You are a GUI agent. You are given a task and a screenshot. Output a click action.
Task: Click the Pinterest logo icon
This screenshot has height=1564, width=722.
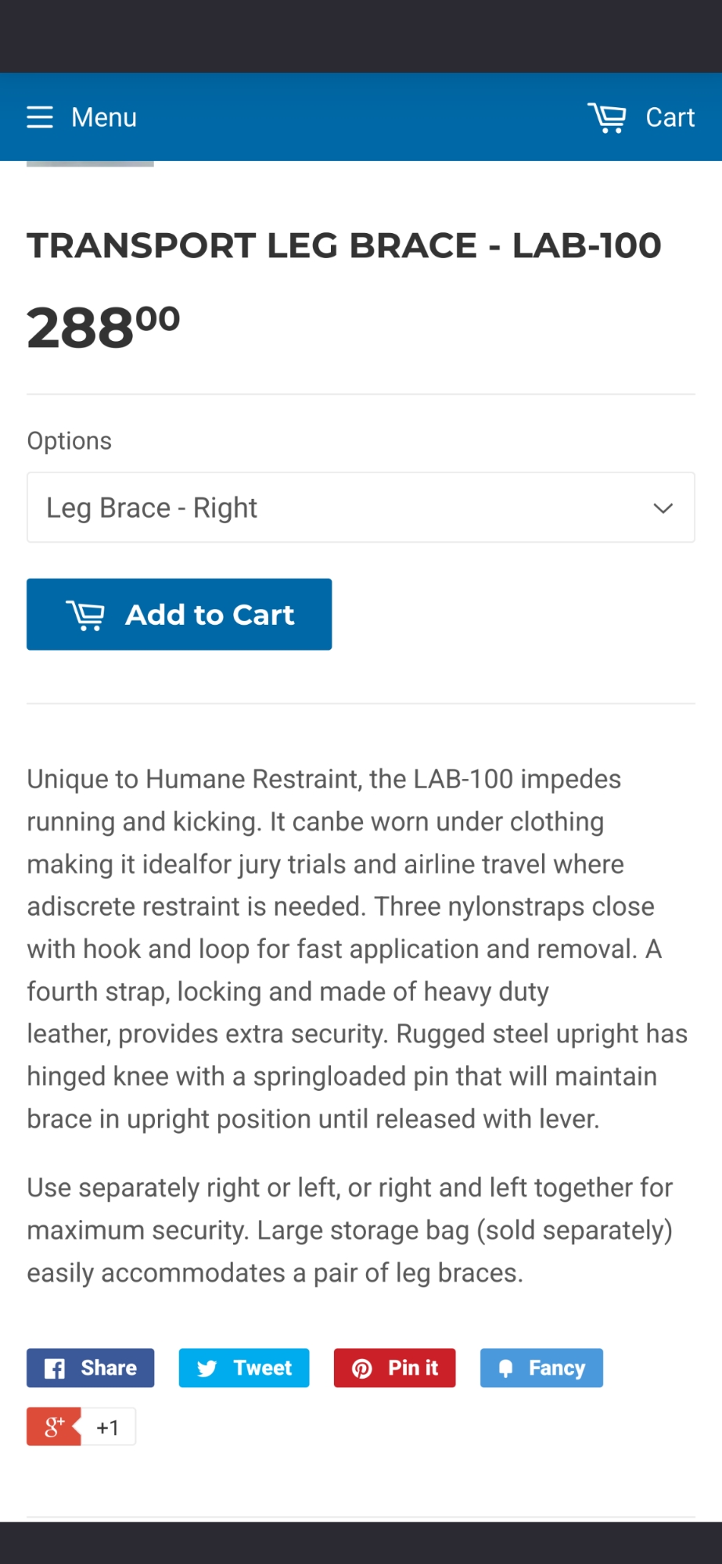[362, 1368]
